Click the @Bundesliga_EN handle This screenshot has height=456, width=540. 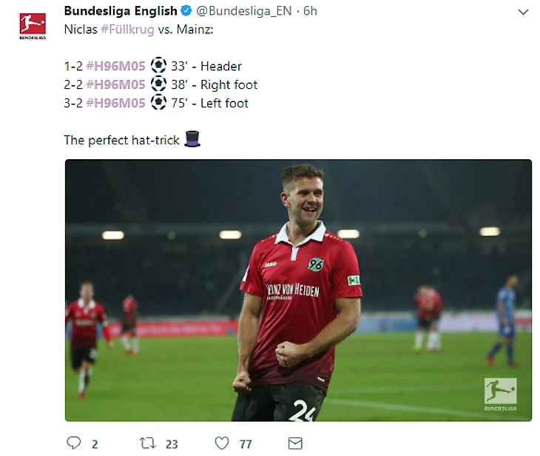point(245,11)
